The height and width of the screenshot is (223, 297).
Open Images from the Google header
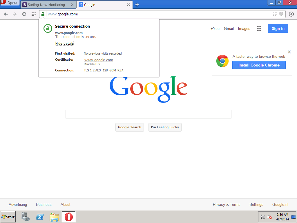point(244,29)
